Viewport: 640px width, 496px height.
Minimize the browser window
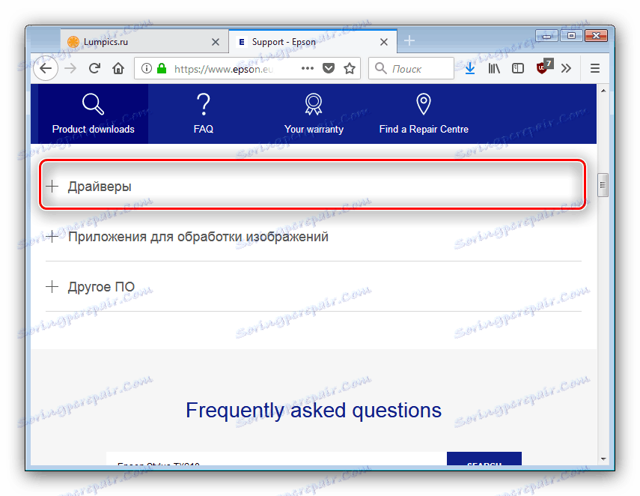546,36
